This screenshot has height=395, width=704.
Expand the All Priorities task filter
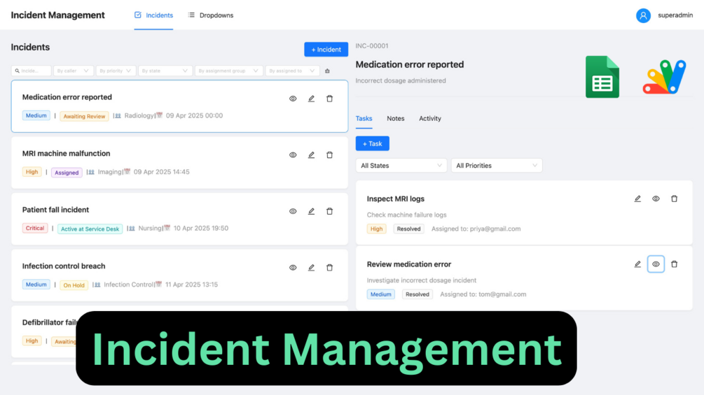497,166
